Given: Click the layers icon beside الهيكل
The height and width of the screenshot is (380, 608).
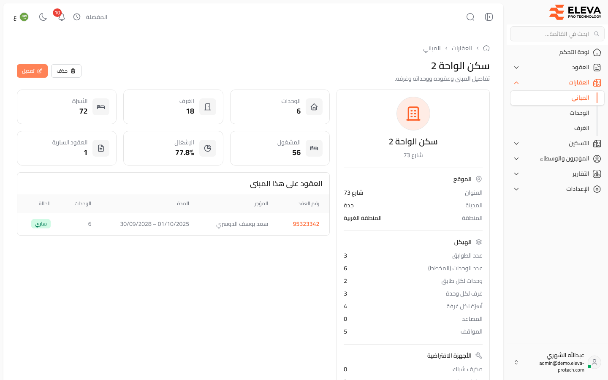Looking at the screenshot, I should (479, 242).
